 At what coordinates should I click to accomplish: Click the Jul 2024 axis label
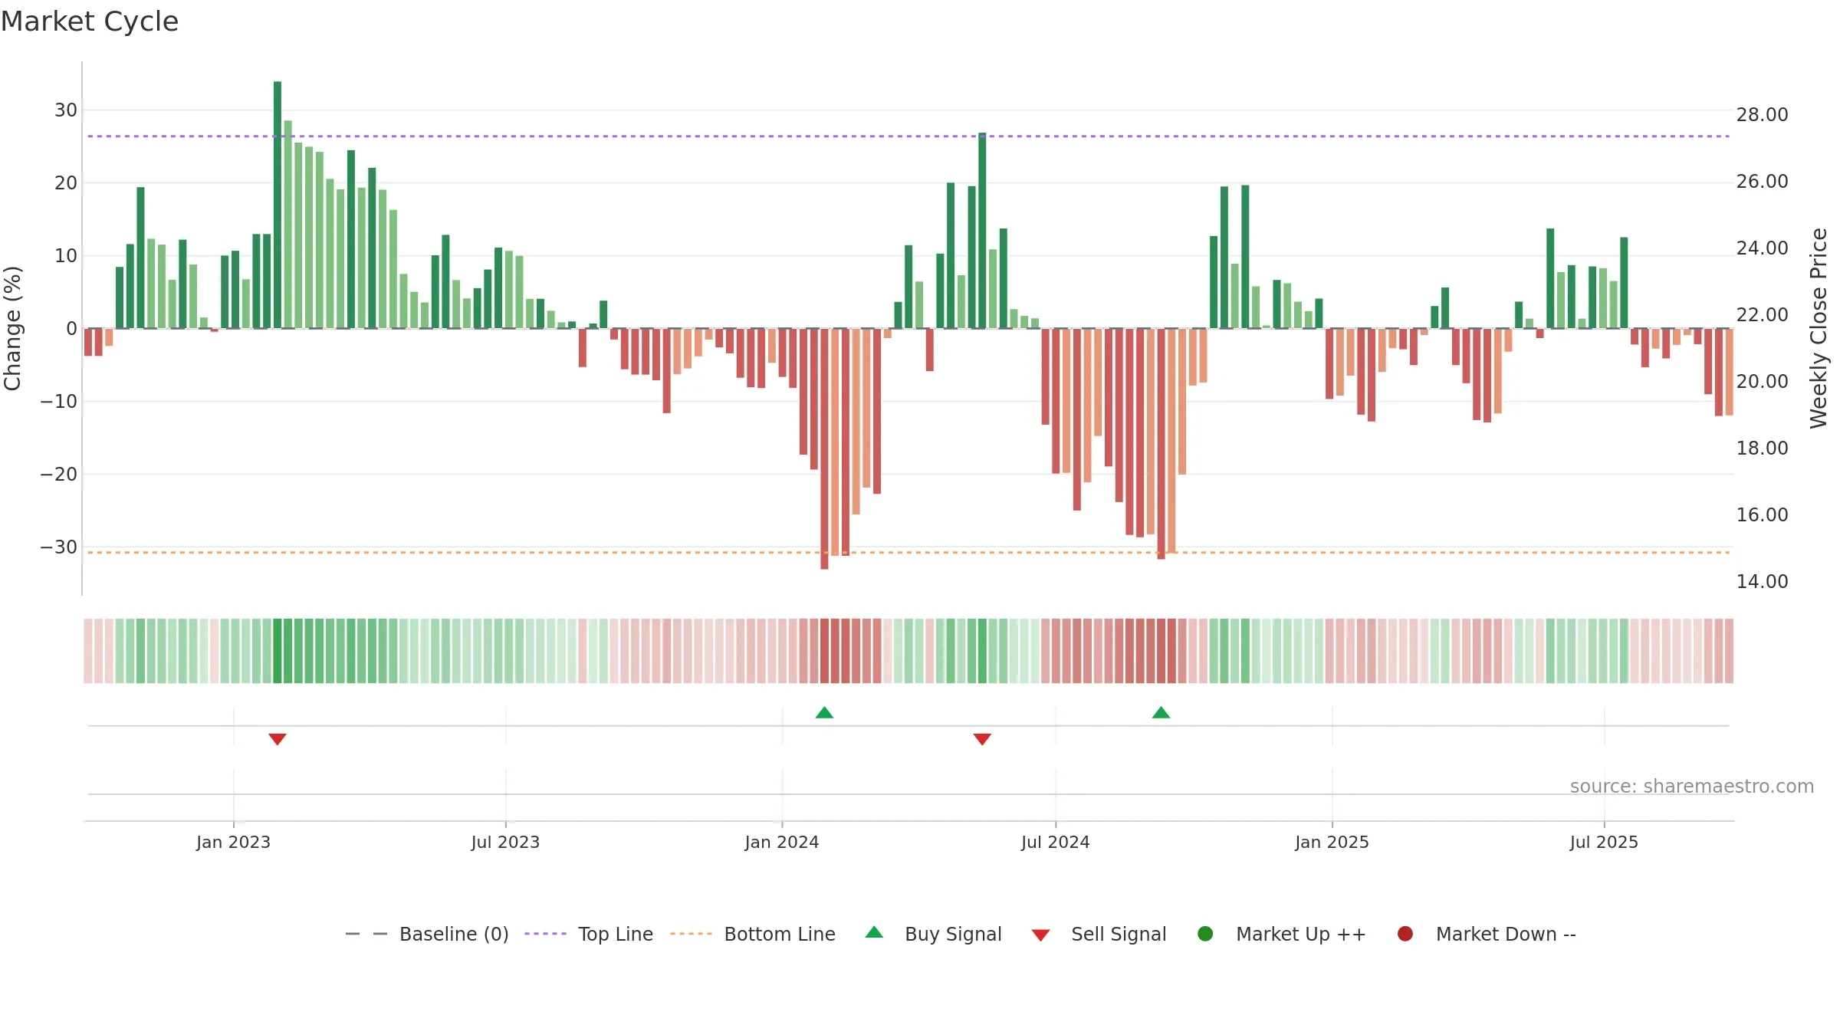tap(1055, 842)
